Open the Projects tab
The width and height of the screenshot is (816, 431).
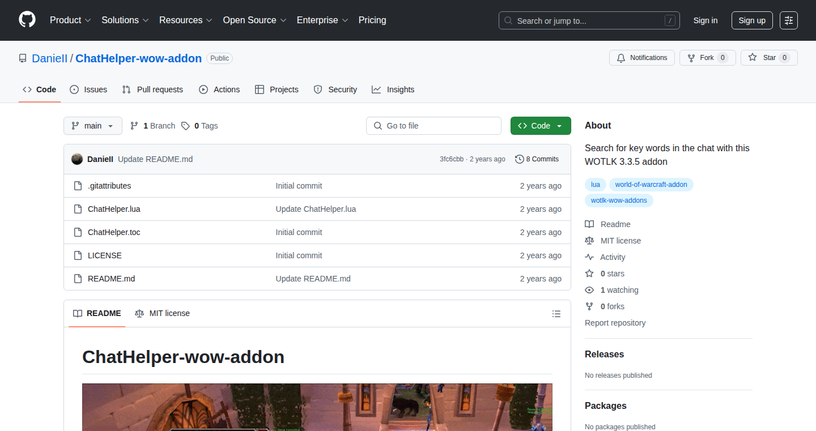[277, 89]
